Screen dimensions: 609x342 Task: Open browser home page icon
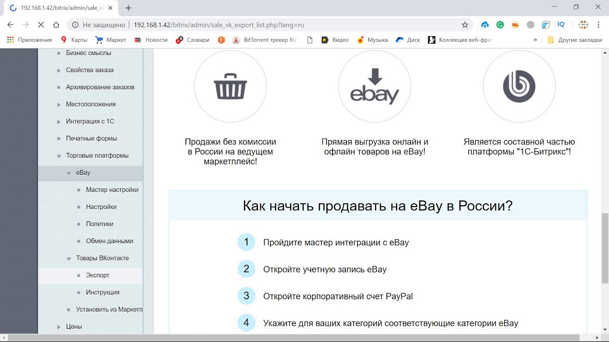coord(56,25)
